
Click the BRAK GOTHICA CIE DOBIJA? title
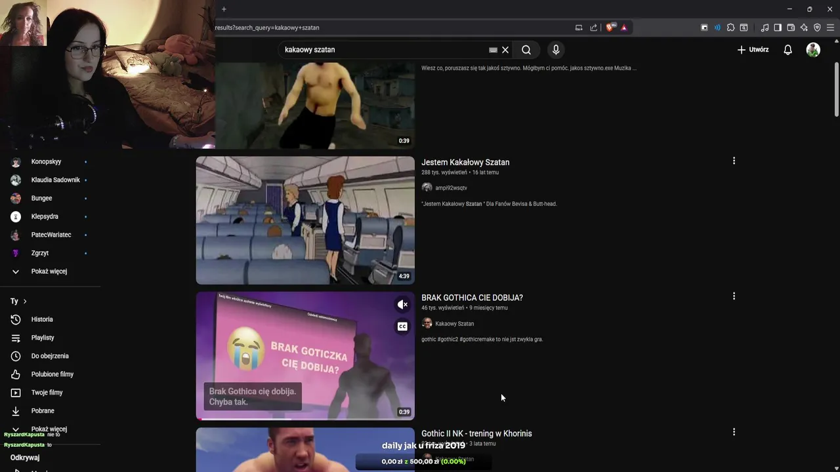(x=472, y=298)
